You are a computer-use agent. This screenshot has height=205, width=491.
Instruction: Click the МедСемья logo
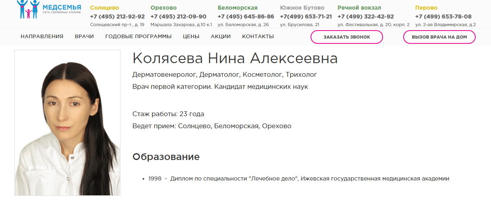point(49,9)
